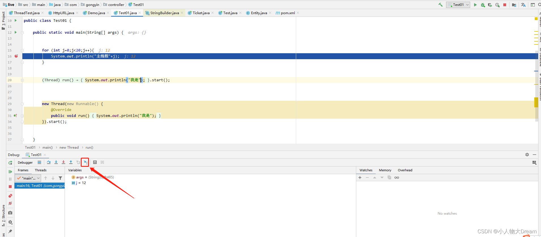Resume program with the green resume icon
This screenshot has height=237, width=541.
point(10,172)
